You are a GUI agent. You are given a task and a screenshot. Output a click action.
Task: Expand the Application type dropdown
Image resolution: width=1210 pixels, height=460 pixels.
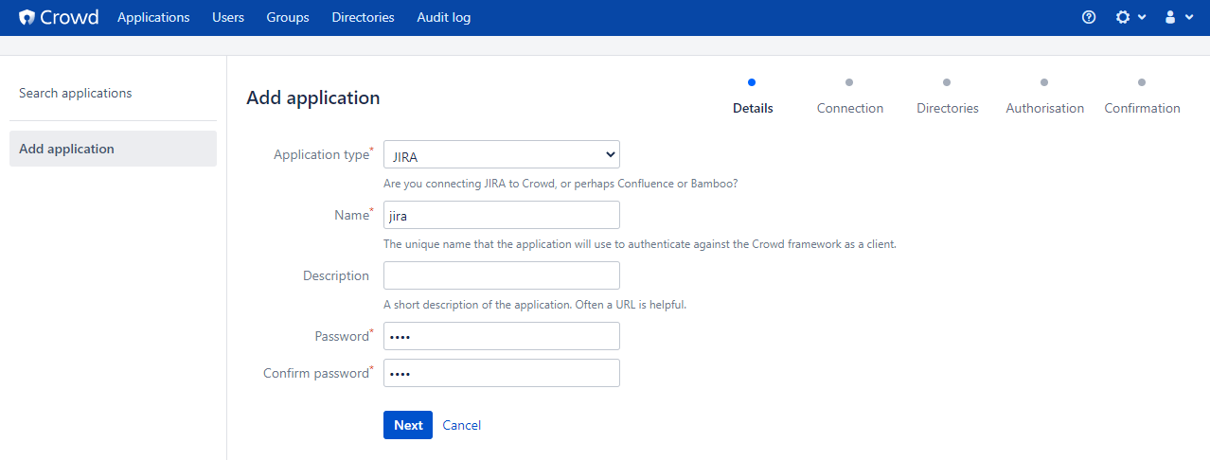(x=502, y=154)
